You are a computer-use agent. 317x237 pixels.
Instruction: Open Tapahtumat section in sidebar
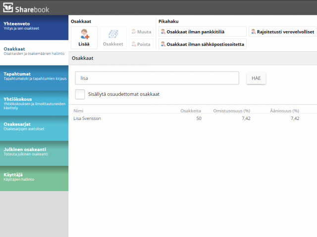34,78
